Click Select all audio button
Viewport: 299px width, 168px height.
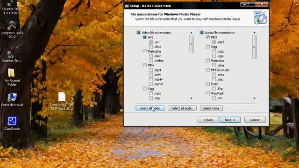(x=182, y=108)
